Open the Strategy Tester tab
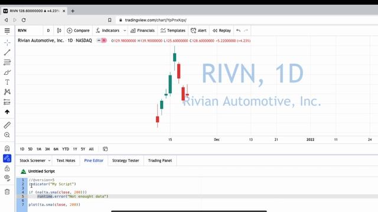The width and height of the screenshot is (378, 212). [126, 161]
